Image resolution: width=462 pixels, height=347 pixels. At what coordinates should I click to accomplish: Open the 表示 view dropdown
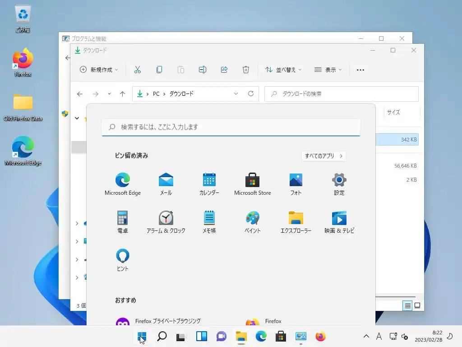click(328, 70)
